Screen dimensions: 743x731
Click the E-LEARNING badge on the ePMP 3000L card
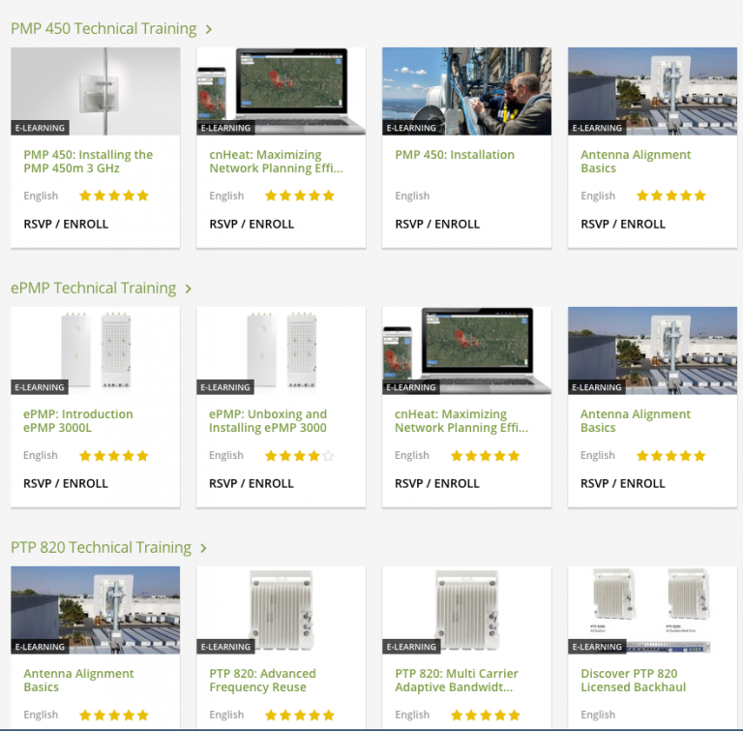tap(40, 387)
